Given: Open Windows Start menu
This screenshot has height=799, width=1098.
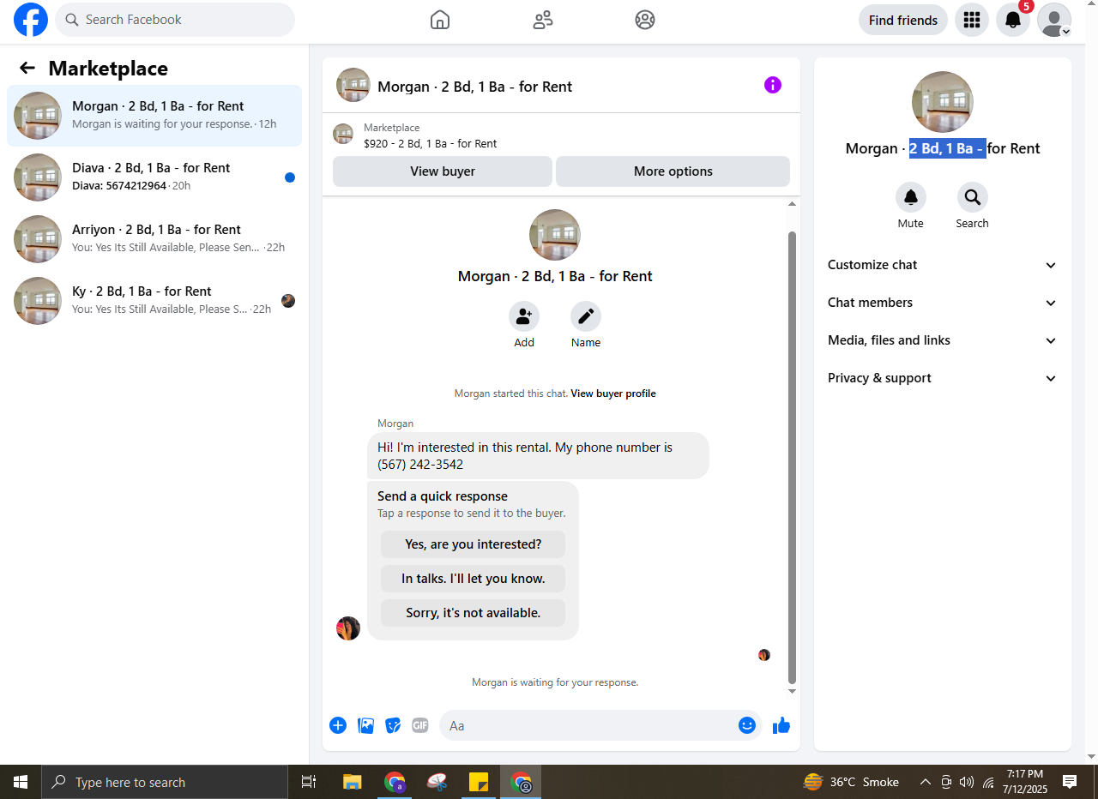Looking at the screenshot, I should [x=21, y=782].
